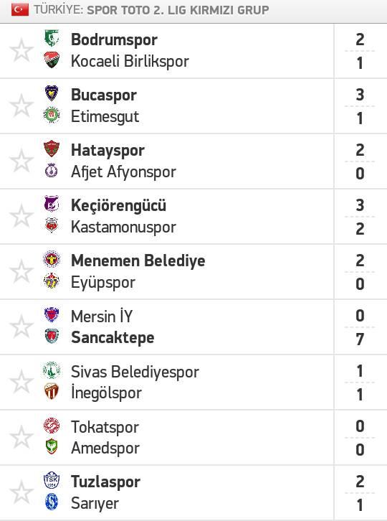Image resolution: width=387 pixels, height=521 pixels.
Task: Click the Sarıyer blue crest
Action: tap(52, 502)
